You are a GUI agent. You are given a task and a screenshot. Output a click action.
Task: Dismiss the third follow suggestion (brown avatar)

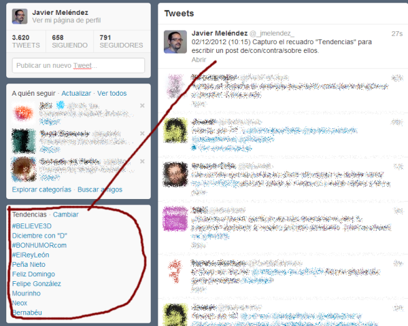(x=142, y=162)
